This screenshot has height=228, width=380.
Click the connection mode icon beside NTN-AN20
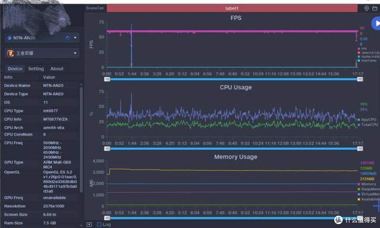(x=68, y=38)
